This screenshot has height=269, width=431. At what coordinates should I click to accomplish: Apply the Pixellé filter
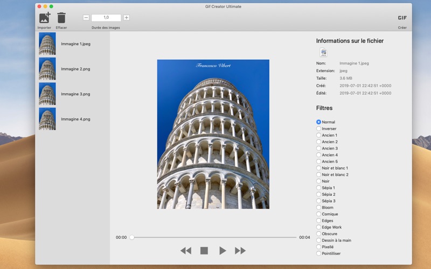tap(319, 247)
